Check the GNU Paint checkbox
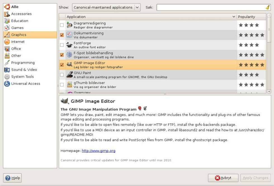The height and width of the screenshot is (186, 274). (x=62, y=75)
